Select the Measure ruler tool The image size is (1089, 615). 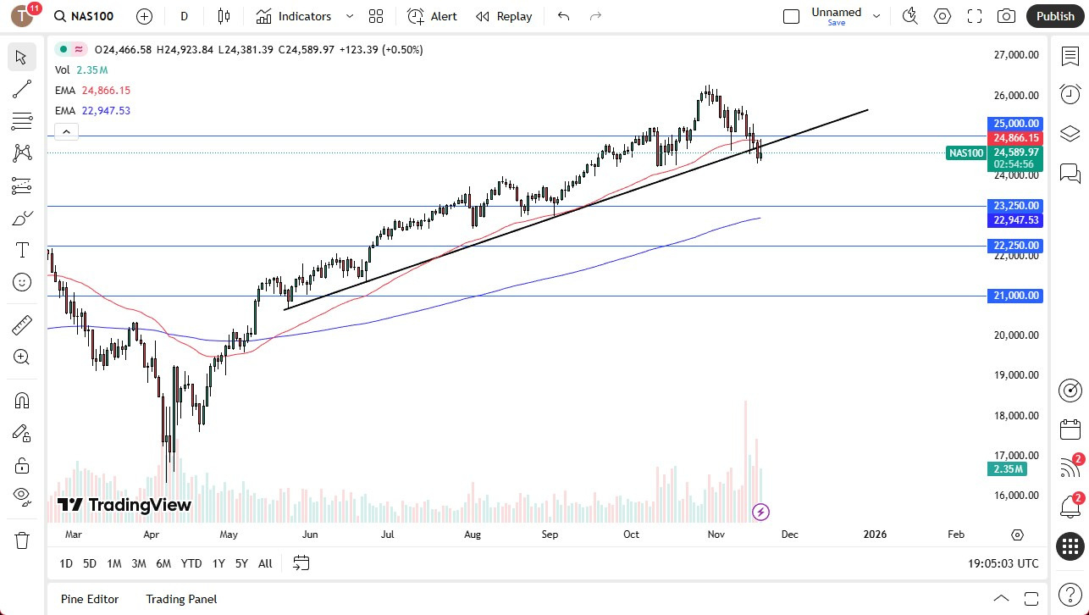coord(21,324)
